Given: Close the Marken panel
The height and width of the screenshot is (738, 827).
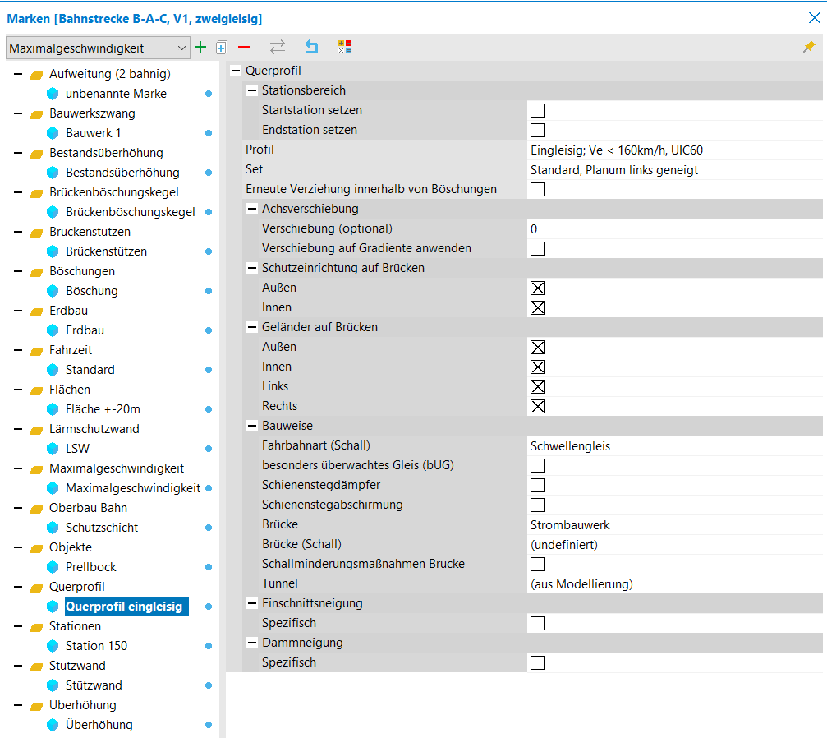Looking at the screenshot, I should 814,17.
